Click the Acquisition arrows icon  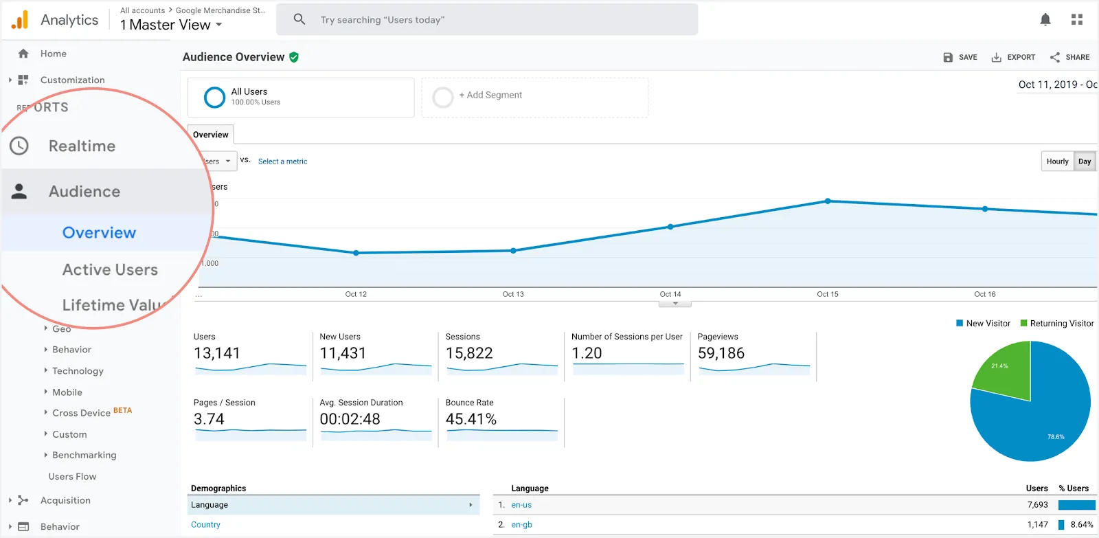pyautogui.click(x=23, y=500)
